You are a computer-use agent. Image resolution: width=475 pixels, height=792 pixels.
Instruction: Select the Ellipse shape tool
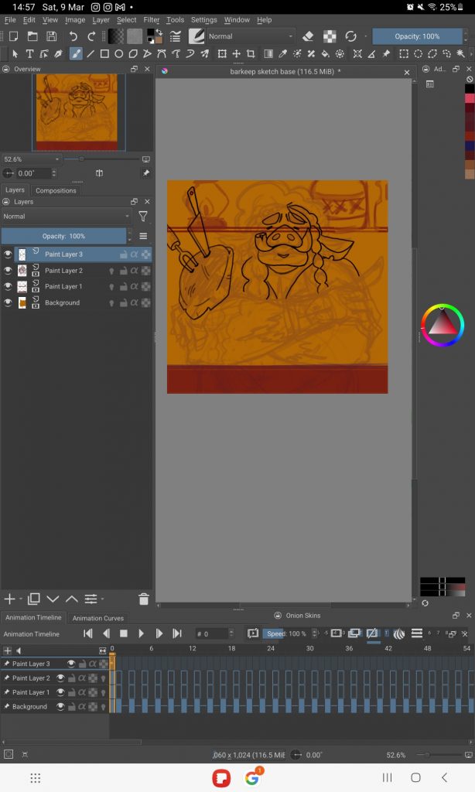click(x=119, y=53)
